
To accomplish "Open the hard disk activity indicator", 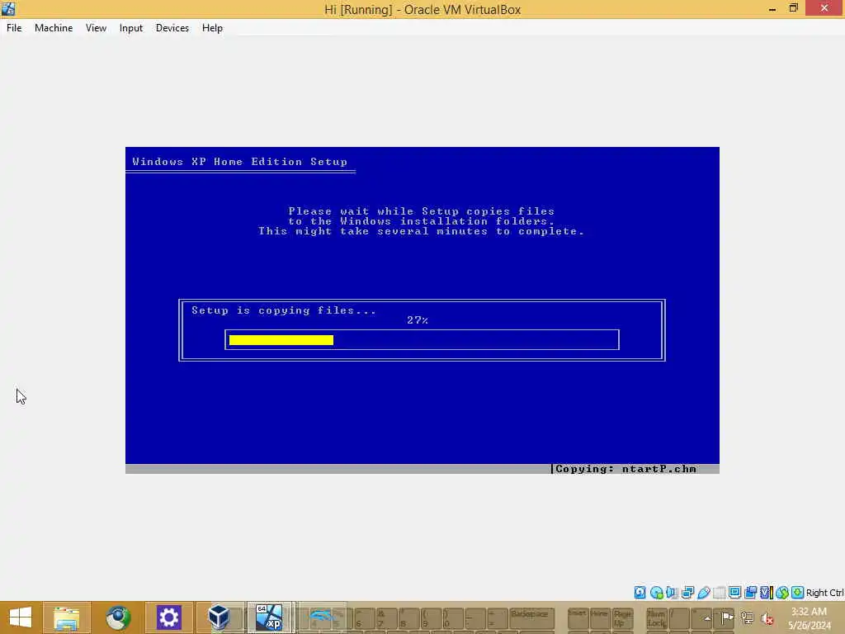I will (x=640, y=593).
